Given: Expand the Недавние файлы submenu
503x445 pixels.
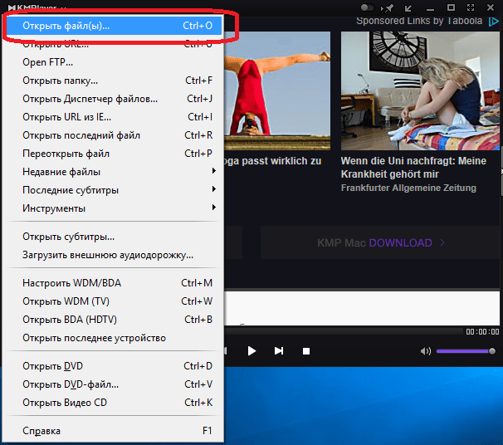Looking at the screenshot, I should tap(115, 172).
